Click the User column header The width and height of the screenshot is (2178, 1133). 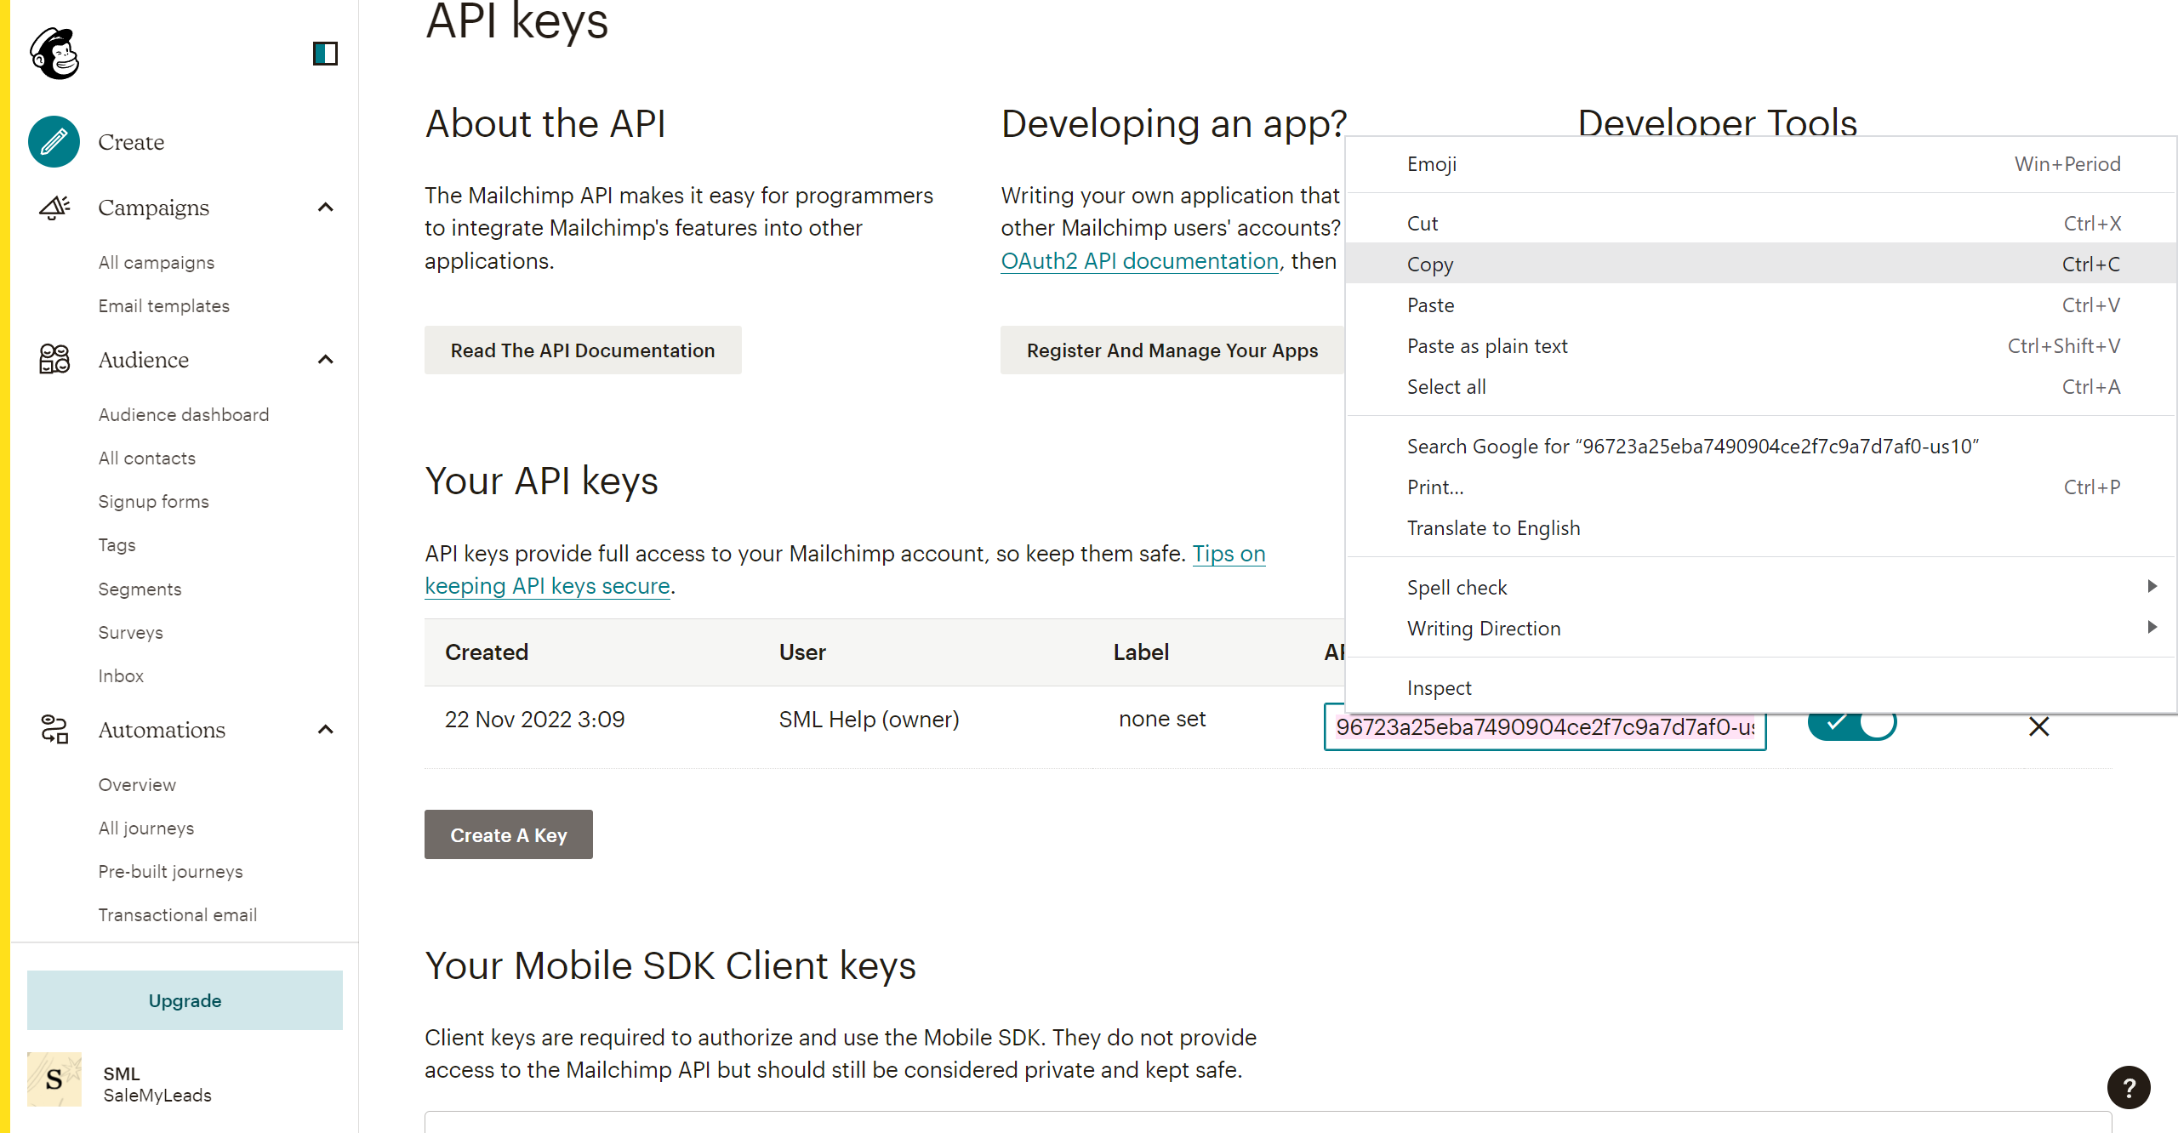click(x=802, y=652)
